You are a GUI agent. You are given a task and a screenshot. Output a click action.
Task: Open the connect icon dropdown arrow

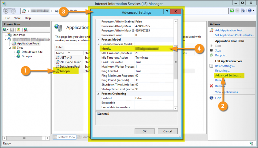point(7,30)
